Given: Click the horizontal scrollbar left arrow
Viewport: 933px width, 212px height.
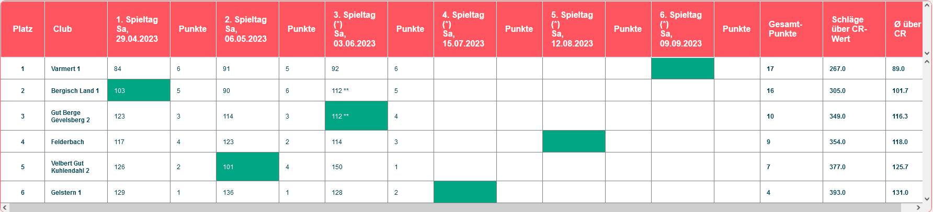Looking at the screenshot, I should [5, 207].
